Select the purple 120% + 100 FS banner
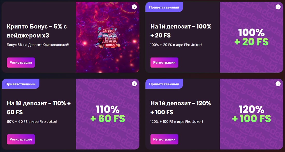 point(251,114)
